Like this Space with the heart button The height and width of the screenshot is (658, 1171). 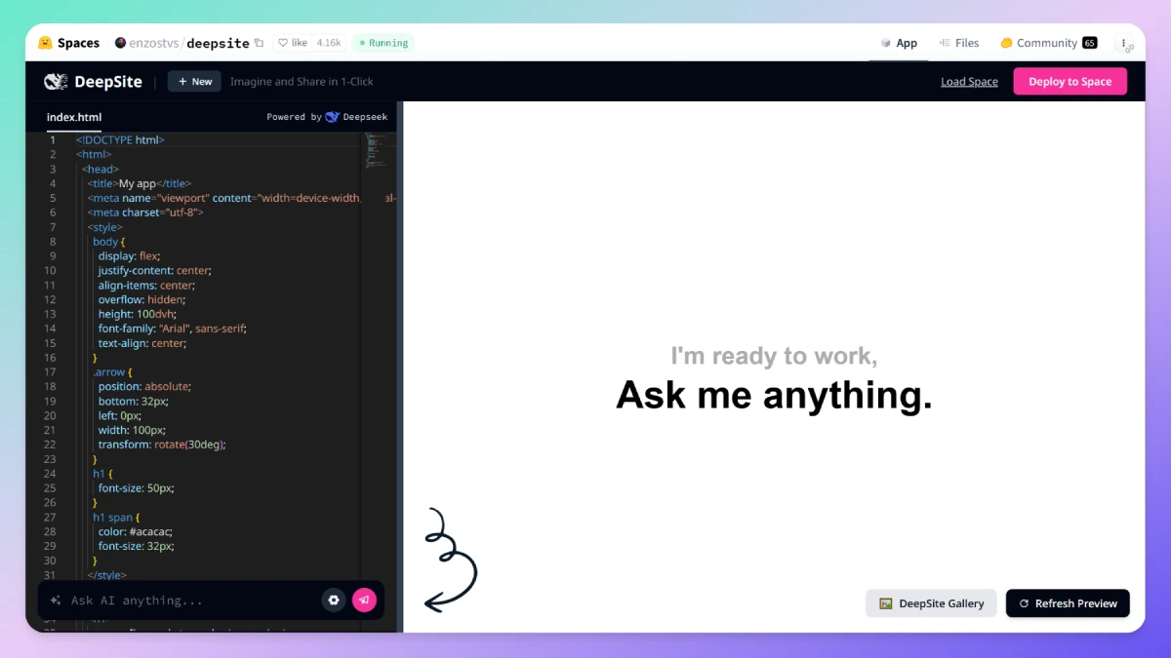pos(292,43)
